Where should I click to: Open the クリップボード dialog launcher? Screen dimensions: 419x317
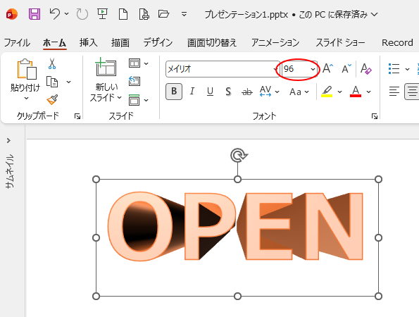[77, 116]
